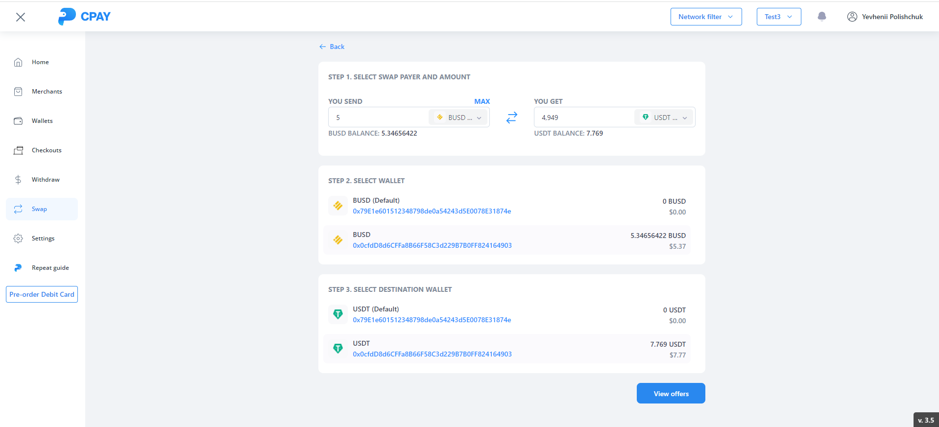
Task: Select USDT destination wallet with 7.769 balance
Action: (506, 349)
